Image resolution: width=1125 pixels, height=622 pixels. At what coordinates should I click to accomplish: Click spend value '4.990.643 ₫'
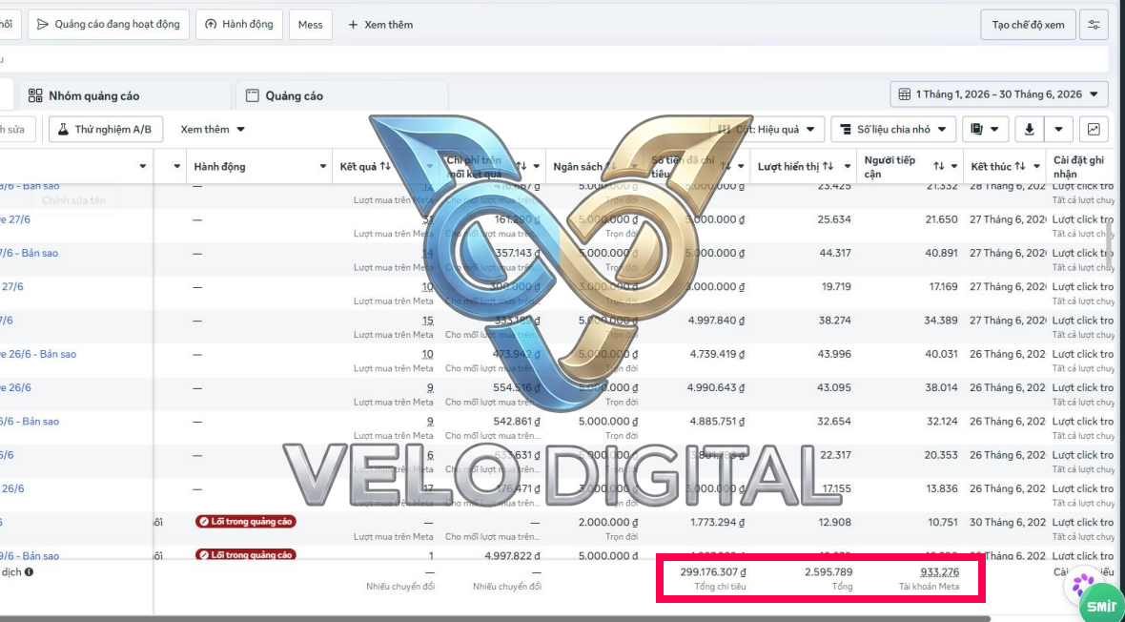click(715, 388)
